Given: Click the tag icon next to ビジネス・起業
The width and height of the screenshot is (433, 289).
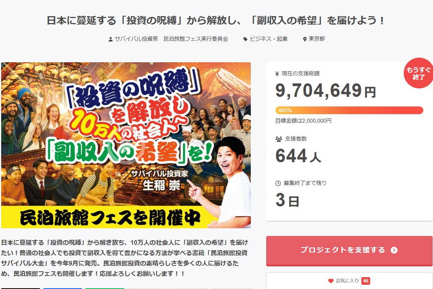Looking at the screenshot, I should (x=245, y=39).
